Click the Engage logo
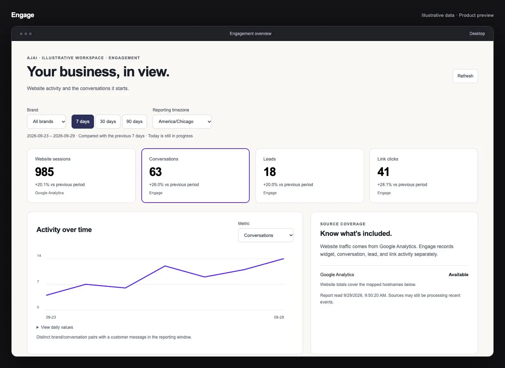 point(23,15)
